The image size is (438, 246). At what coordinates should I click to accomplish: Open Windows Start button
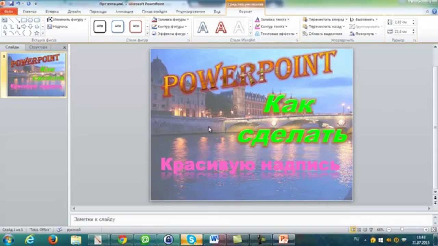coord(8,240)
